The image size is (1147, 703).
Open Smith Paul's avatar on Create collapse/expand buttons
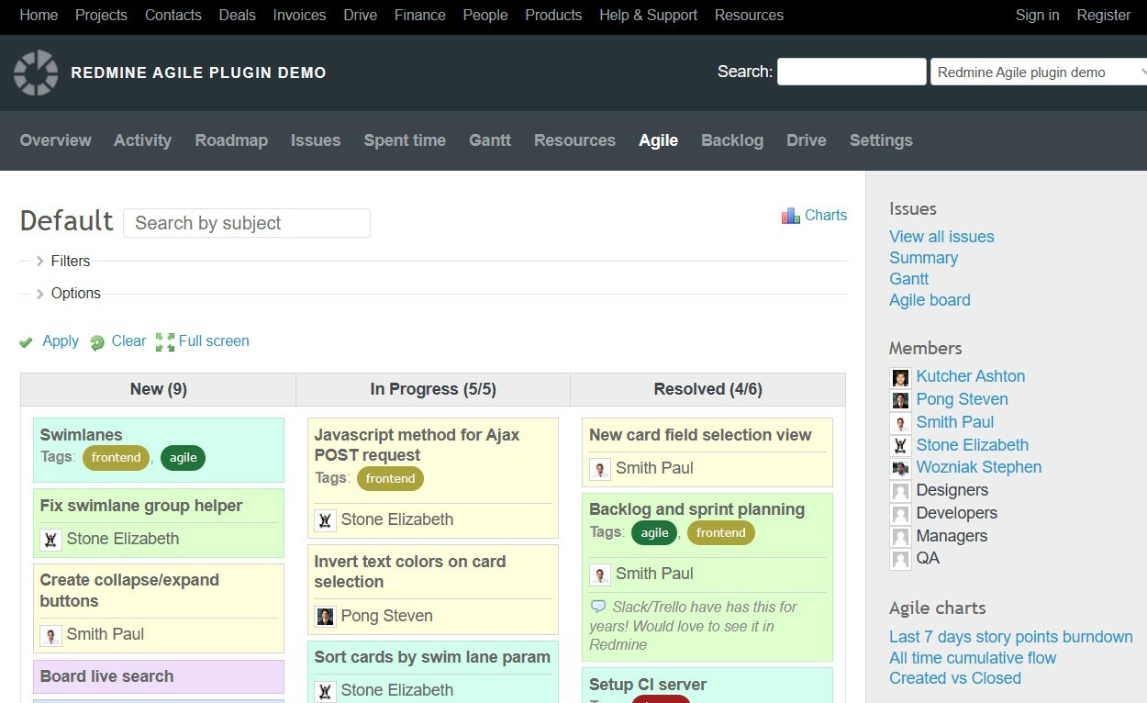pyautogui.click(x=52, y=634)
